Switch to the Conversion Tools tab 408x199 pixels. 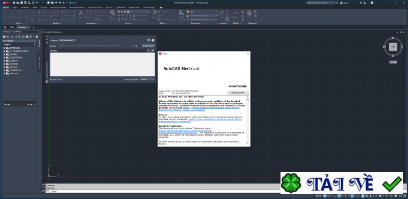point(95,7)
